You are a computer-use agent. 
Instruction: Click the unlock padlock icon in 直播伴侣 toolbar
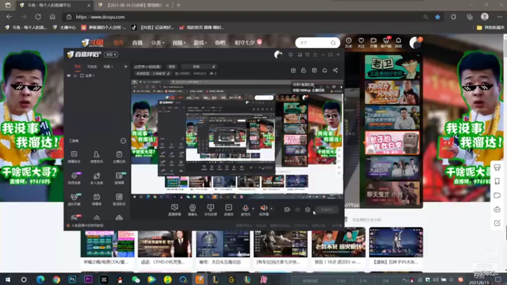(304, 70)
